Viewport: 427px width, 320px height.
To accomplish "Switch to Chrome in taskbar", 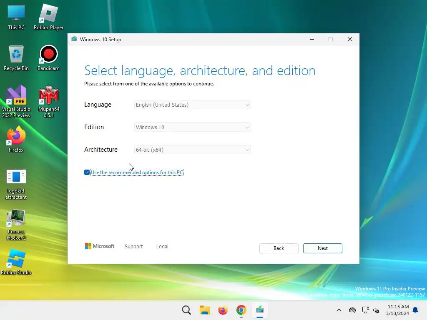I will tap(241, 310).
